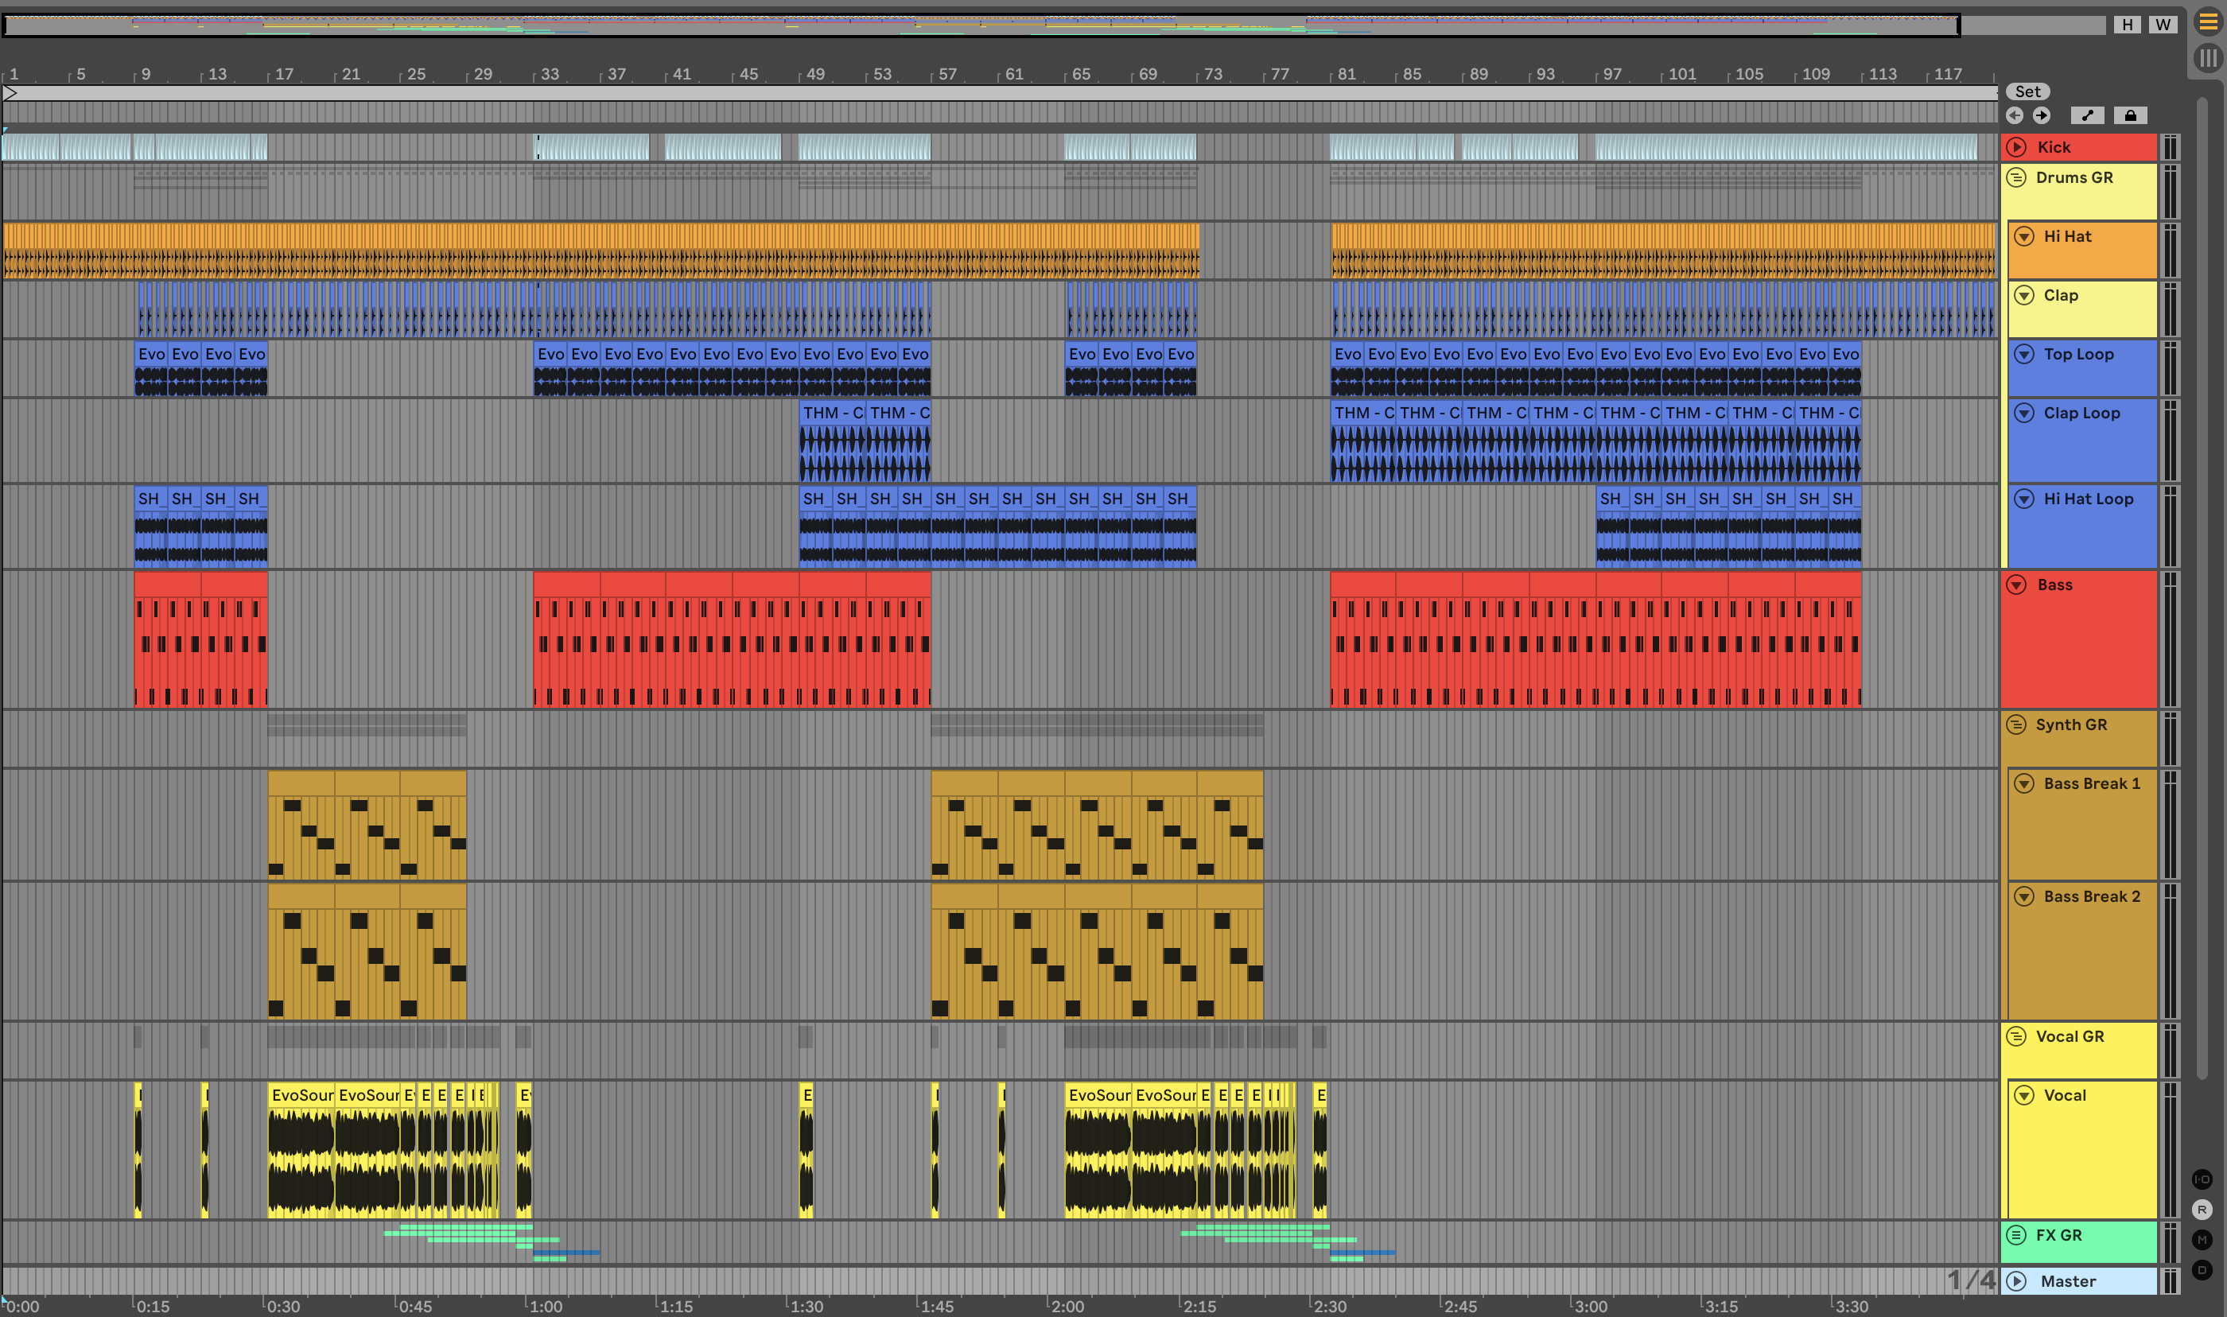Show the In/Out section with the I-O button
Image resolution: width=2227 pixels, height=1317 pixels.
[x=2202, y=1179]
